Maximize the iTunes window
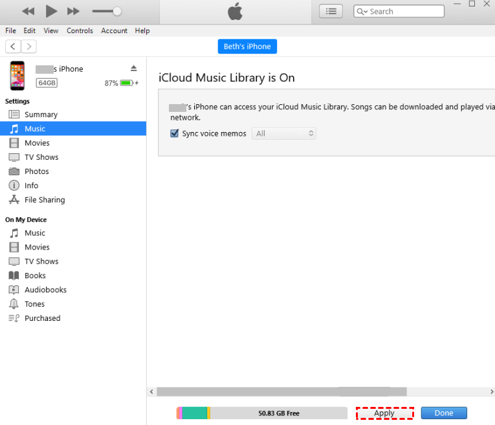Viewport: 495px width, 425px height. pyautogui.click(x=472, y=4)
